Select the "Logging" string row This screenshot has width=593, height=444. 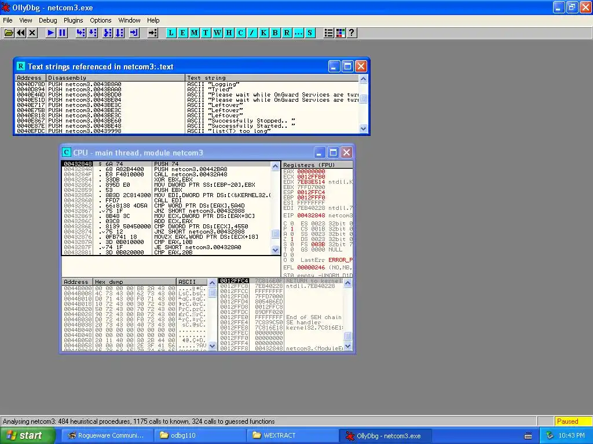(187, 84)
